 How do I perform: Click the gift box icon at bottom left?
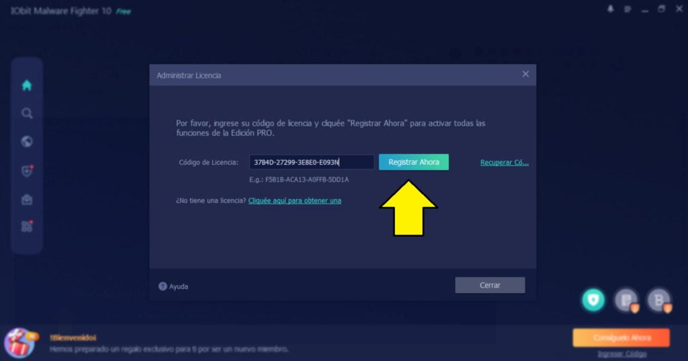21,343
